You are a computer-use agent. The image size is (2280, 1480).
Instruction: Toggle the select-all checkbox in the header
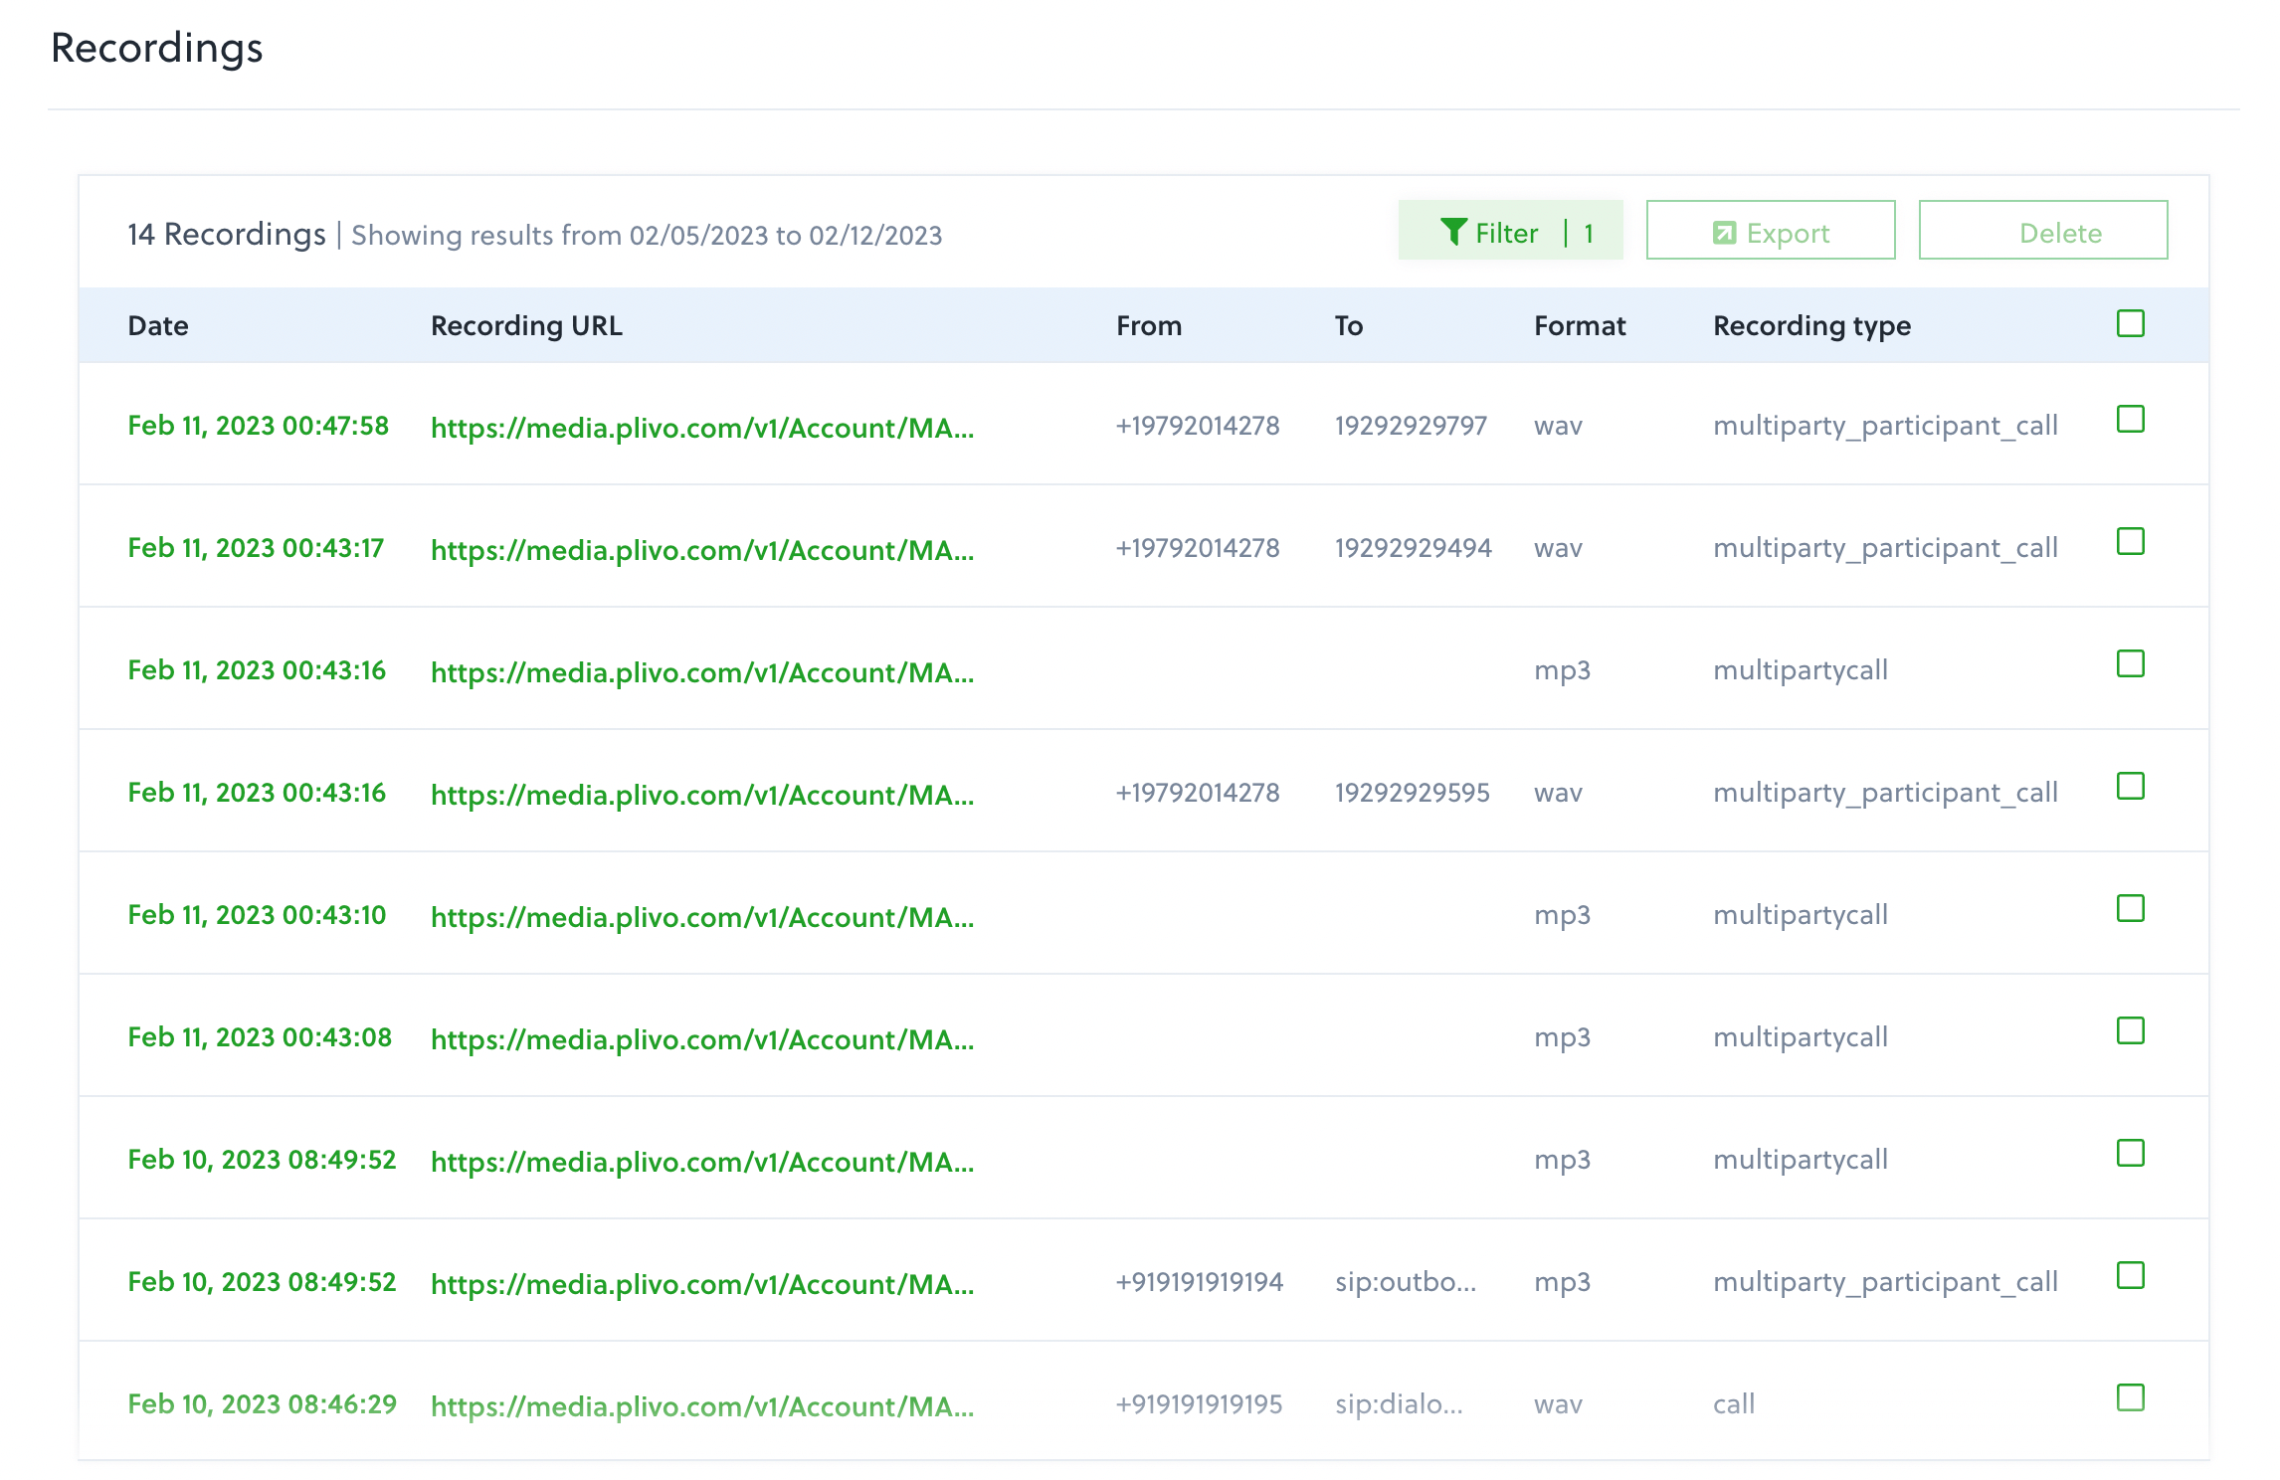coord(2130,323)
